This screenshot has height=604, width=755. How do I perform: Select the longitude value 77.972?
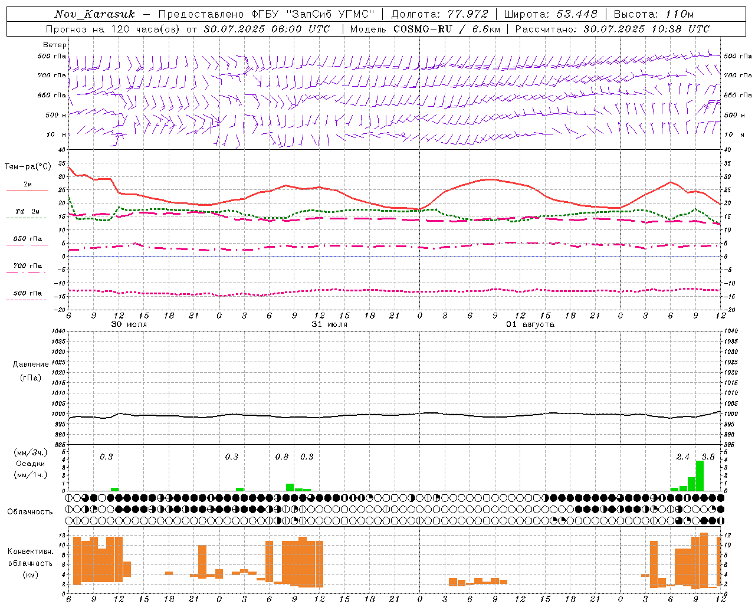click(x=468, y=14)
